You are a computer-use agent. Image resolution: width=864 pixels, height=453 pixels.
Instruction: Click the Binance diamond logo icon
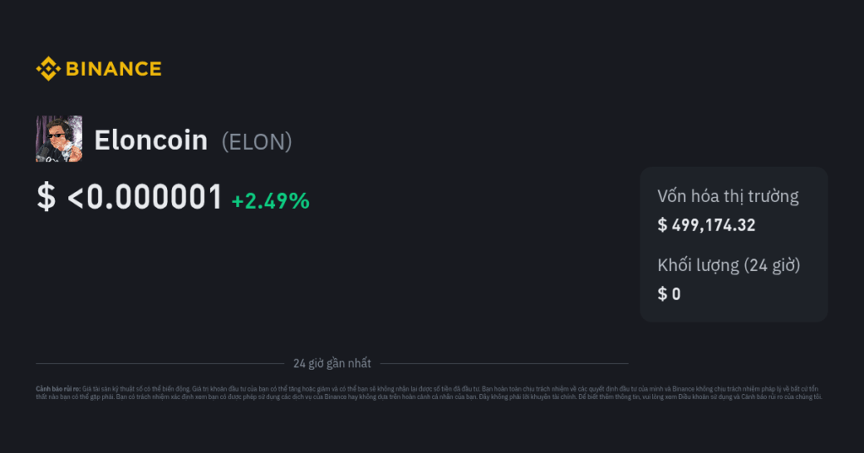47,69
